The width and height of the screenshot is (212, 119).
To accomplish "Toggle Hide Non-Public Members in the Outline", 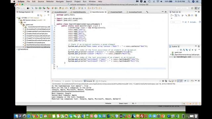I will click(192, 50).
